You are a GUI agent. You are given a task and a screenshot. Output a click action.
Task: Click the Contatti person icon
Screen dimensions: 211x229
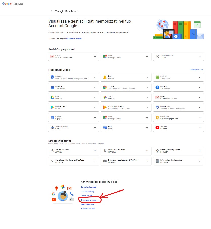pyautogui.click(x=157, y=87)
